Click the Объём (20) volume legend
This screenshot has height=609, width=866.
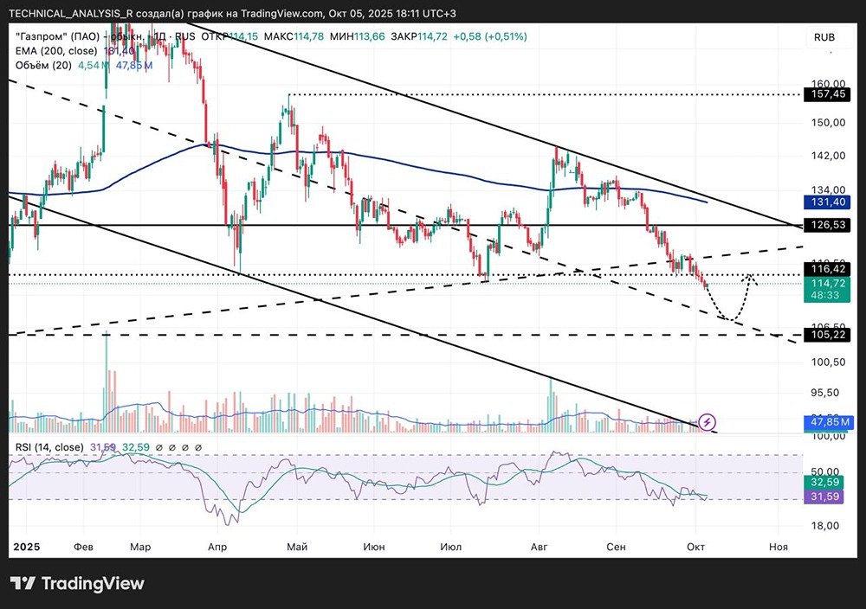[x=43, y=65]
